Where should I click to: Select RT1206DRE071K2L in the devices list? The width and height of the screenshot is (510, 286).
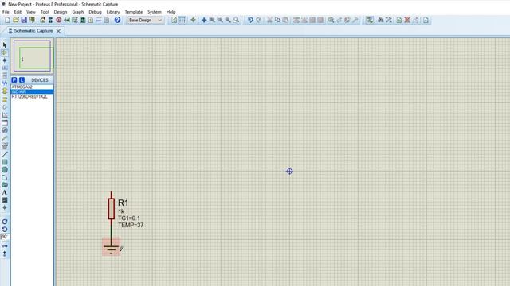pyautogui.click(x=32, y=96)
